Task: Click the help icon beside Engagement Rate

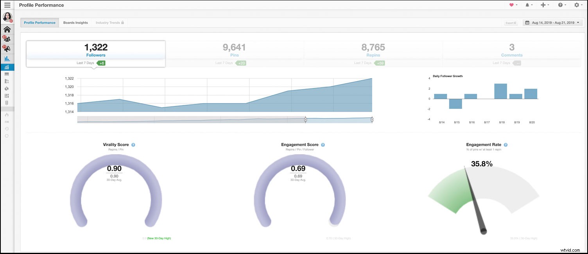Action: pyautogui.click(x=506, y=145)
